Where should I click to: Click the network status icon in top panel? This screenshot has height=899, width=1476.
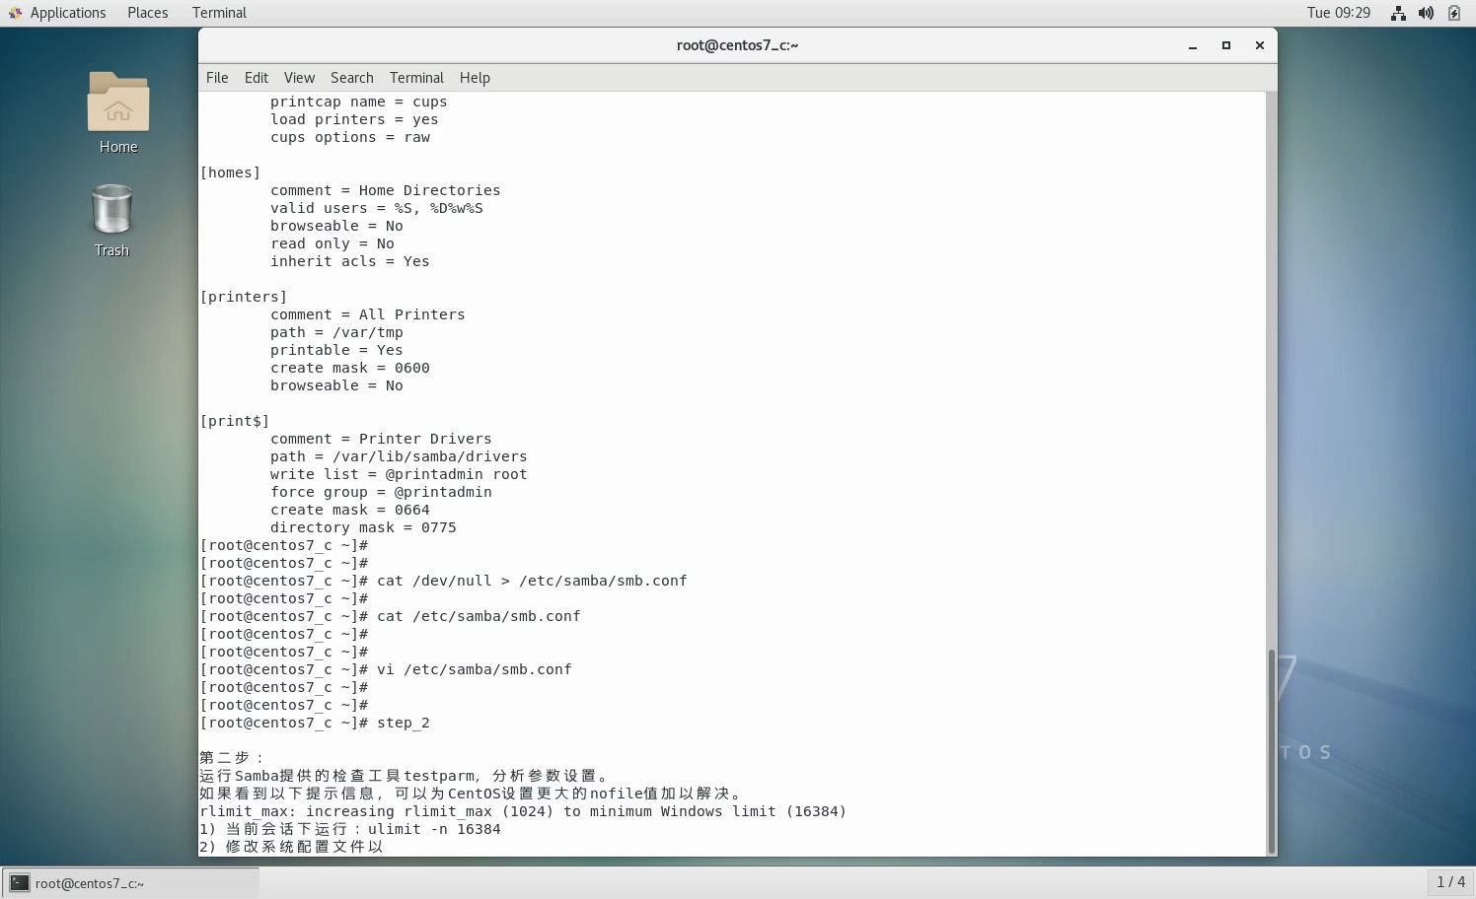[1398, 13]
